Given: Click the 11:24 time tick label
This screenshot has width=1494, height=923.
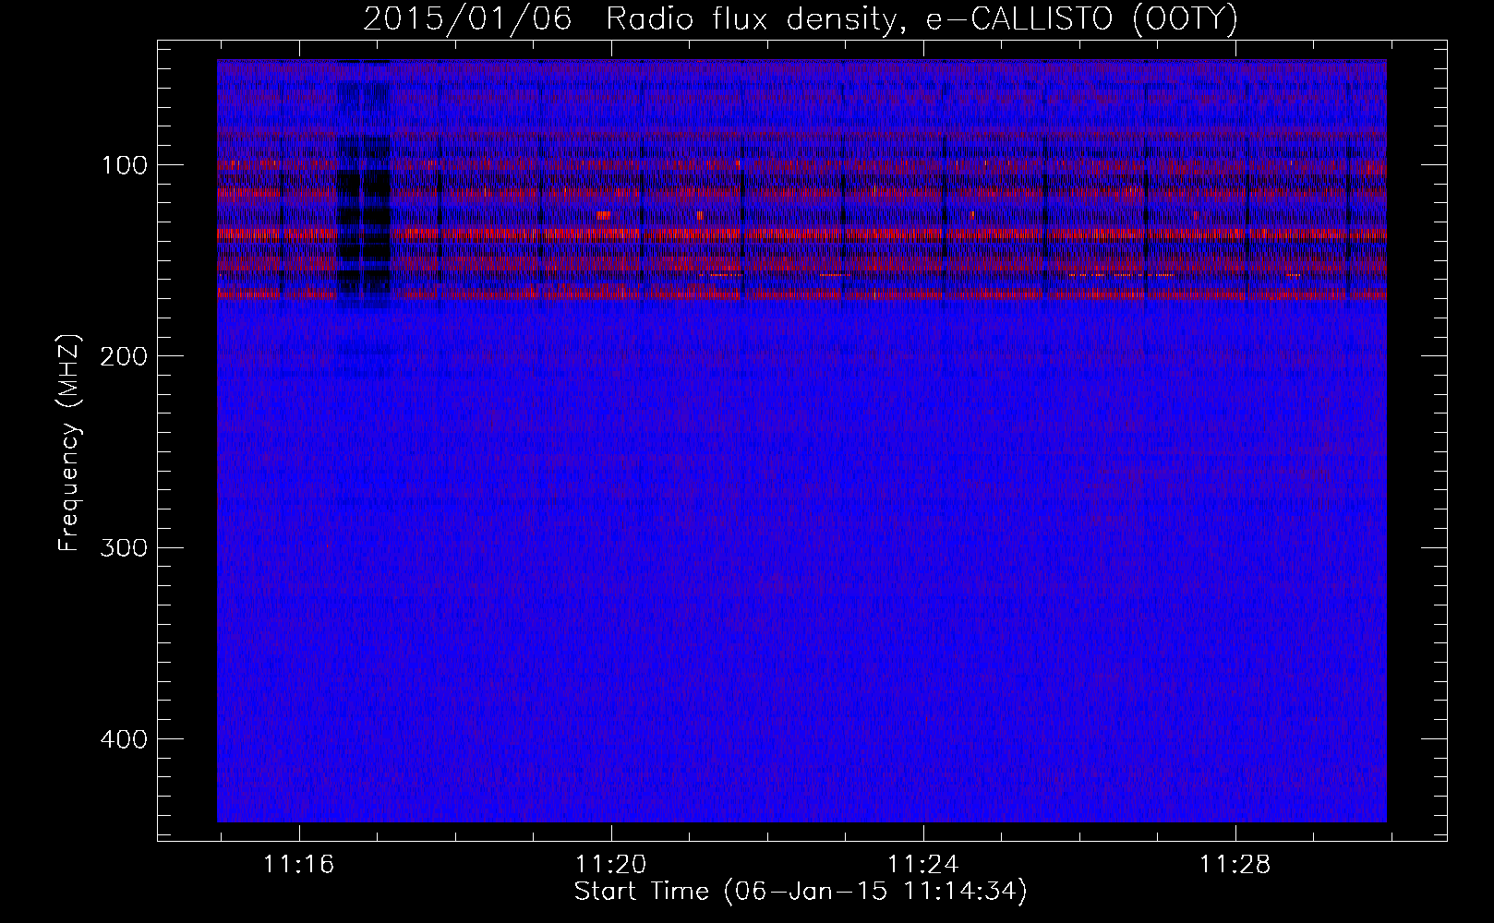Looking at the screenshot, I should coord(923,865).
